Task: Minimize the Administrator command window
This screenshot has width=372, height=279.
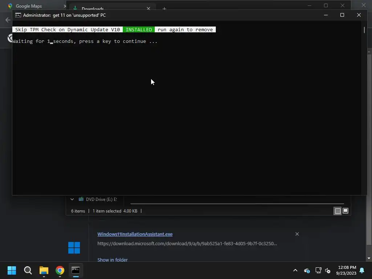Action: (326, 15)
